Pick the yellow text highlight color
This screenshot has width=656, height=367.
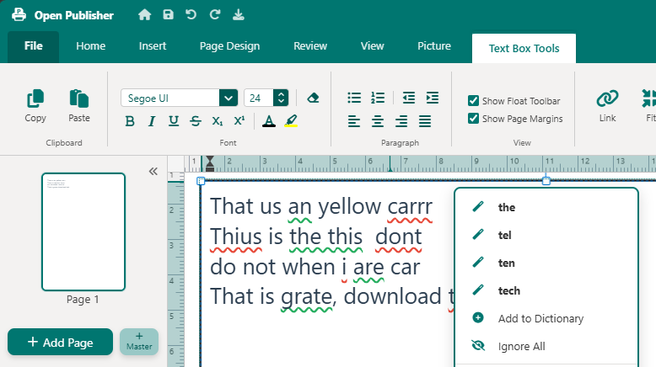click(291, 121)
